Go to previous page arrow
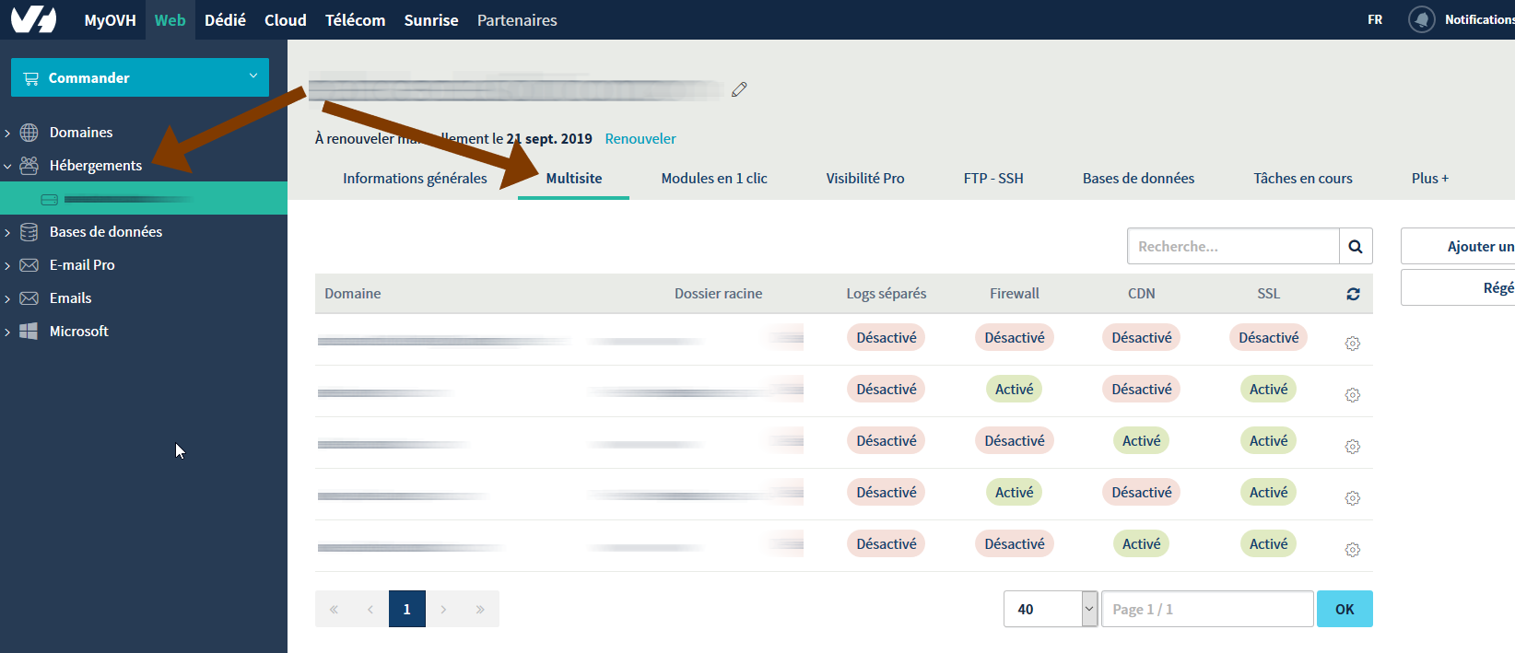 [x=370, y=609]
